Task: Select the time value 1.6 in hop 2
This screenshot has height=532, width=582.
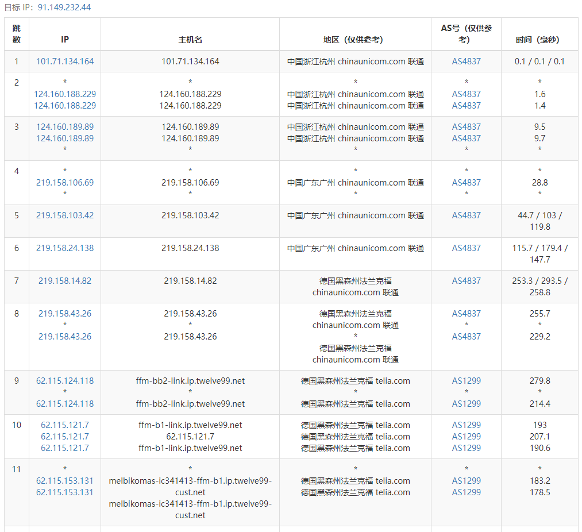Action: (539, 94)
